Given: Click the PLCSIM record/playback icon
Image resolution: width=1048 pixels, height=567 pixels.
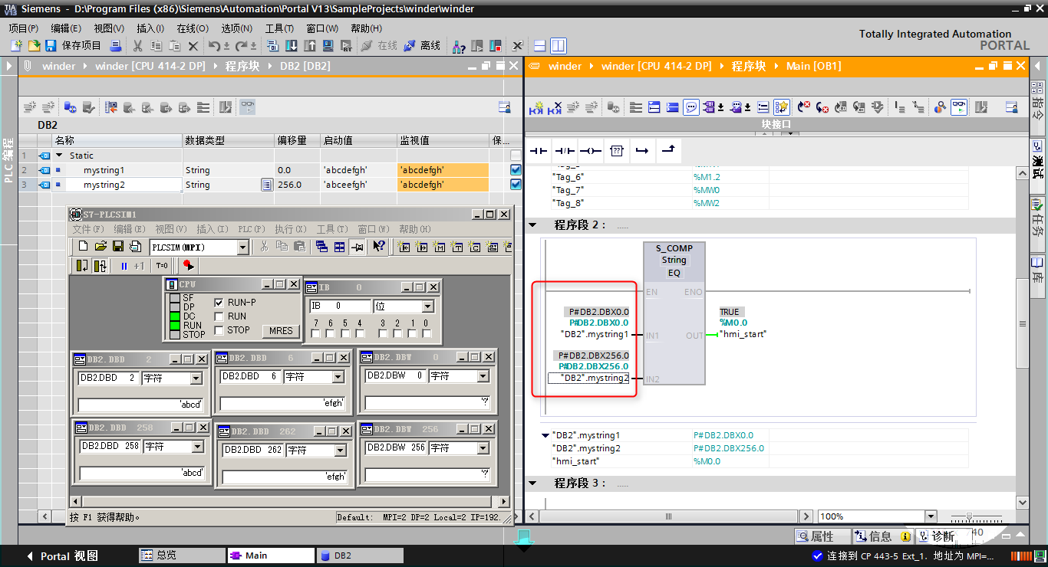Looking at the screenshot, I should (187, 266).
